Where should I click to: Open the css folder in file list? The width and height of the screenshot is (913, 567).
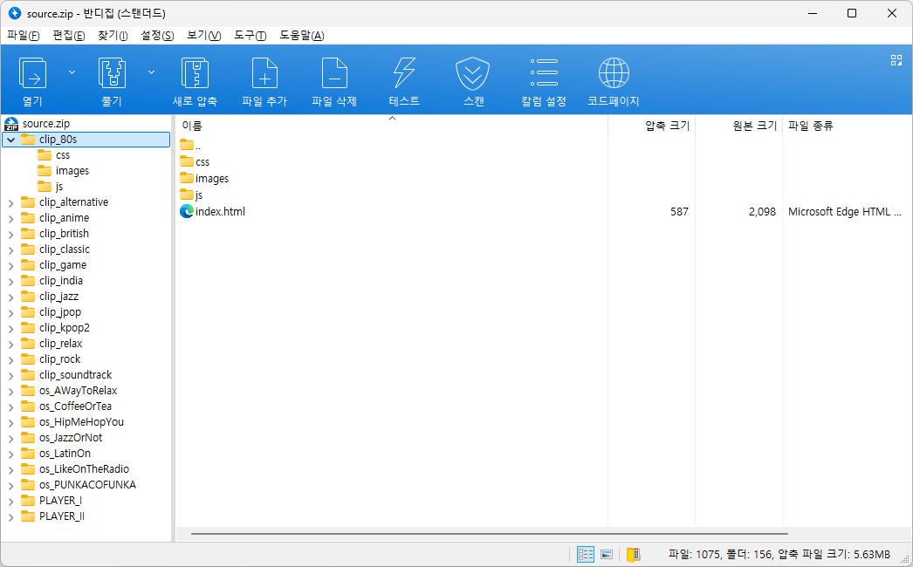195,161
